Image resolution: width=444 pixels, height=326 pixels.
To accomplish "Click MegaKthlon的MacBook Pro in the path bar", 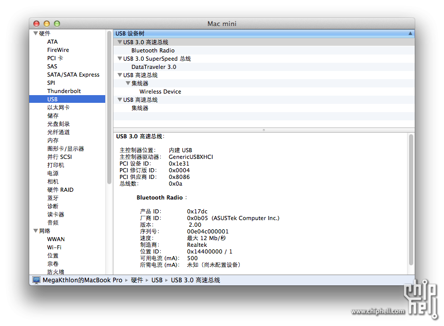I will (x=83, y=280).
